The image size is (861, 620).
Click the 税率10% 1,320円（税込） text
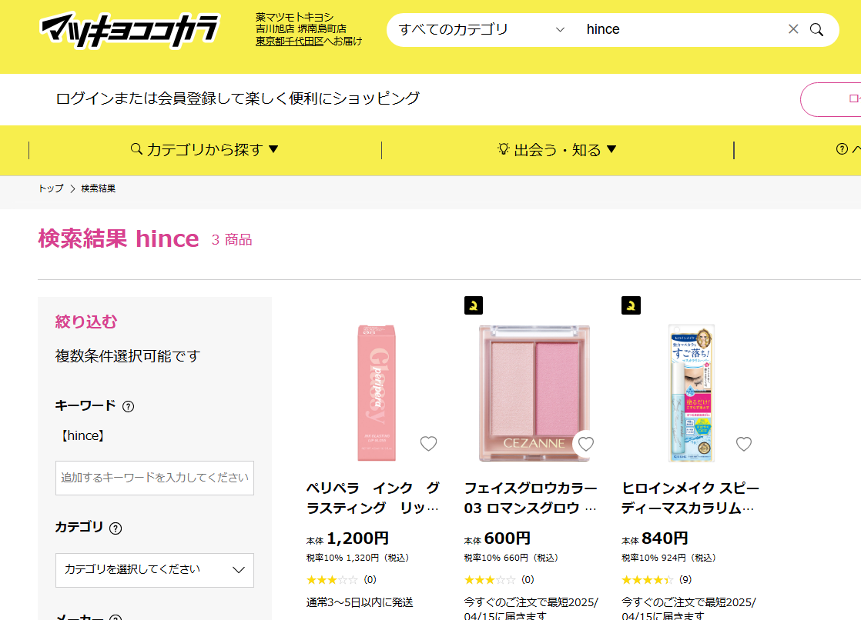click(358, 558)
